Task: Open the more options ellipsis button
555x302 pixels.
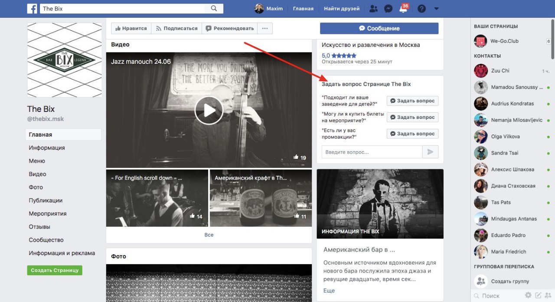Action: tap(265, 28)
